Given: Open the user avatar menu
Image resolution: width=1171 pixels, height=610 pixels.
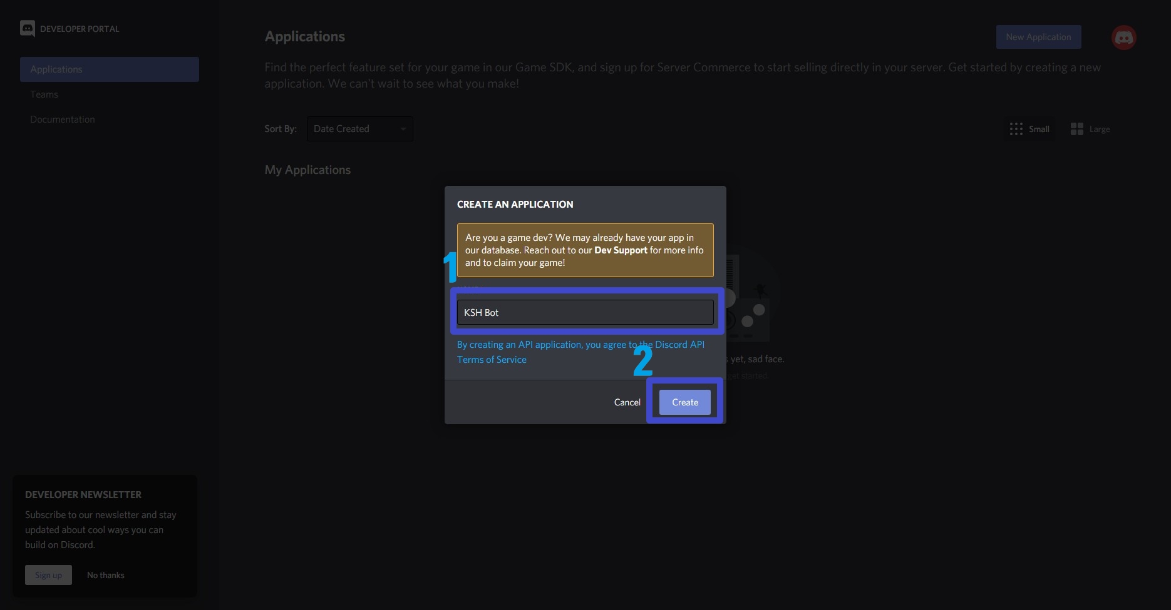Looking at the screenshot, I should tap(1123, 38).
